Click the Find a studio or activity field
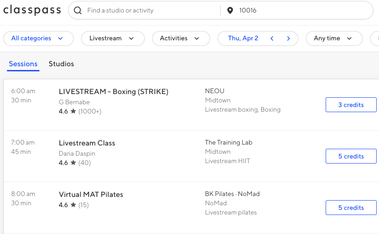 coord(148,10)
